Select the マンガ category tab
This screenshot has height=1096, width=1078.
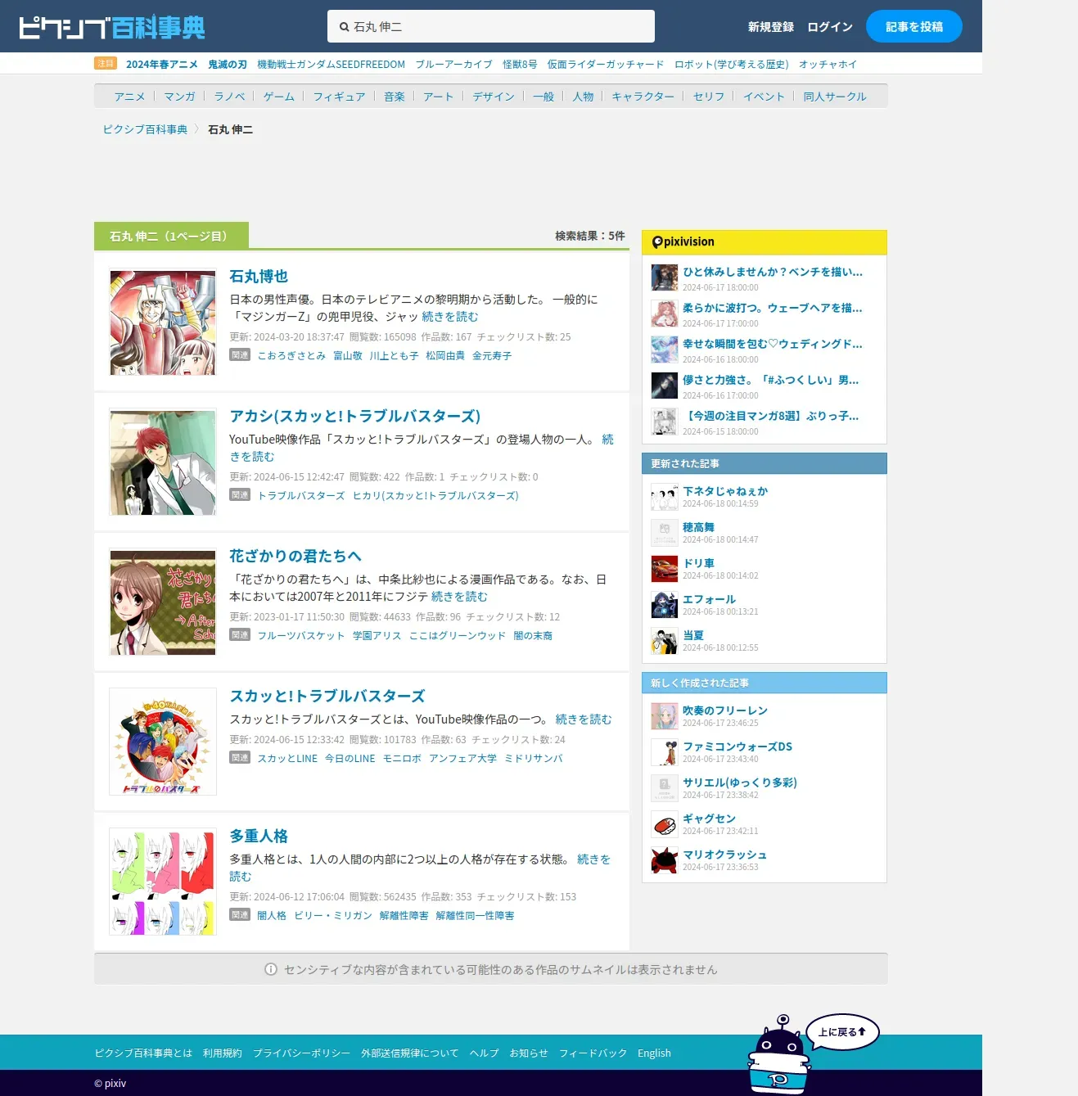pos(179,97)
